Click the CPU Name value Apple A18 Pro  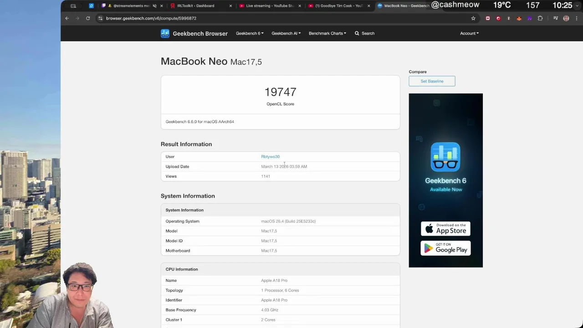click(x=274, y=281)
